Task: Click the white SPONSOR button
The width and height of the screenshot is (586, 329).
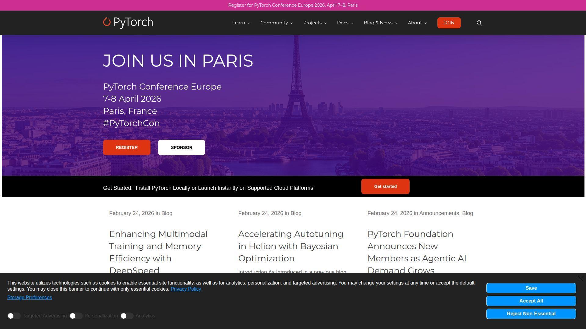Action: [x=182, y=147]
